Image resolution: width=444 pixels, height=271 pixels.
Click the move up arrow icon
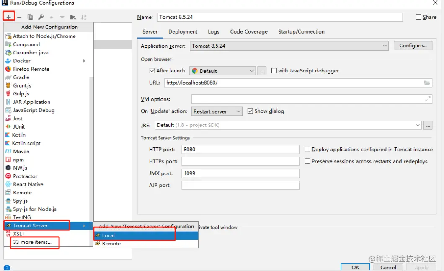52,17
